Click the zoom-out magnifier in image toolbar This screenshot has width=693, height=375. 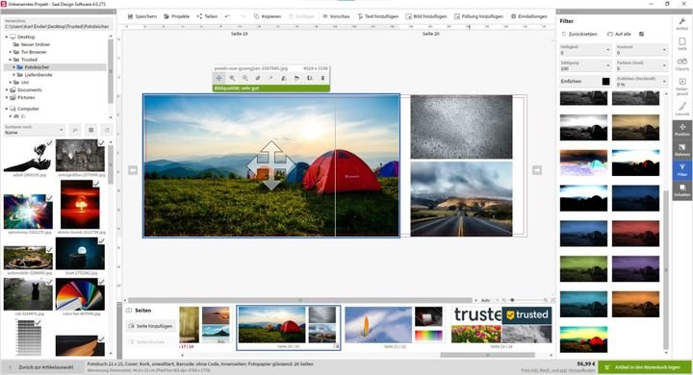[x=244, y=78]
